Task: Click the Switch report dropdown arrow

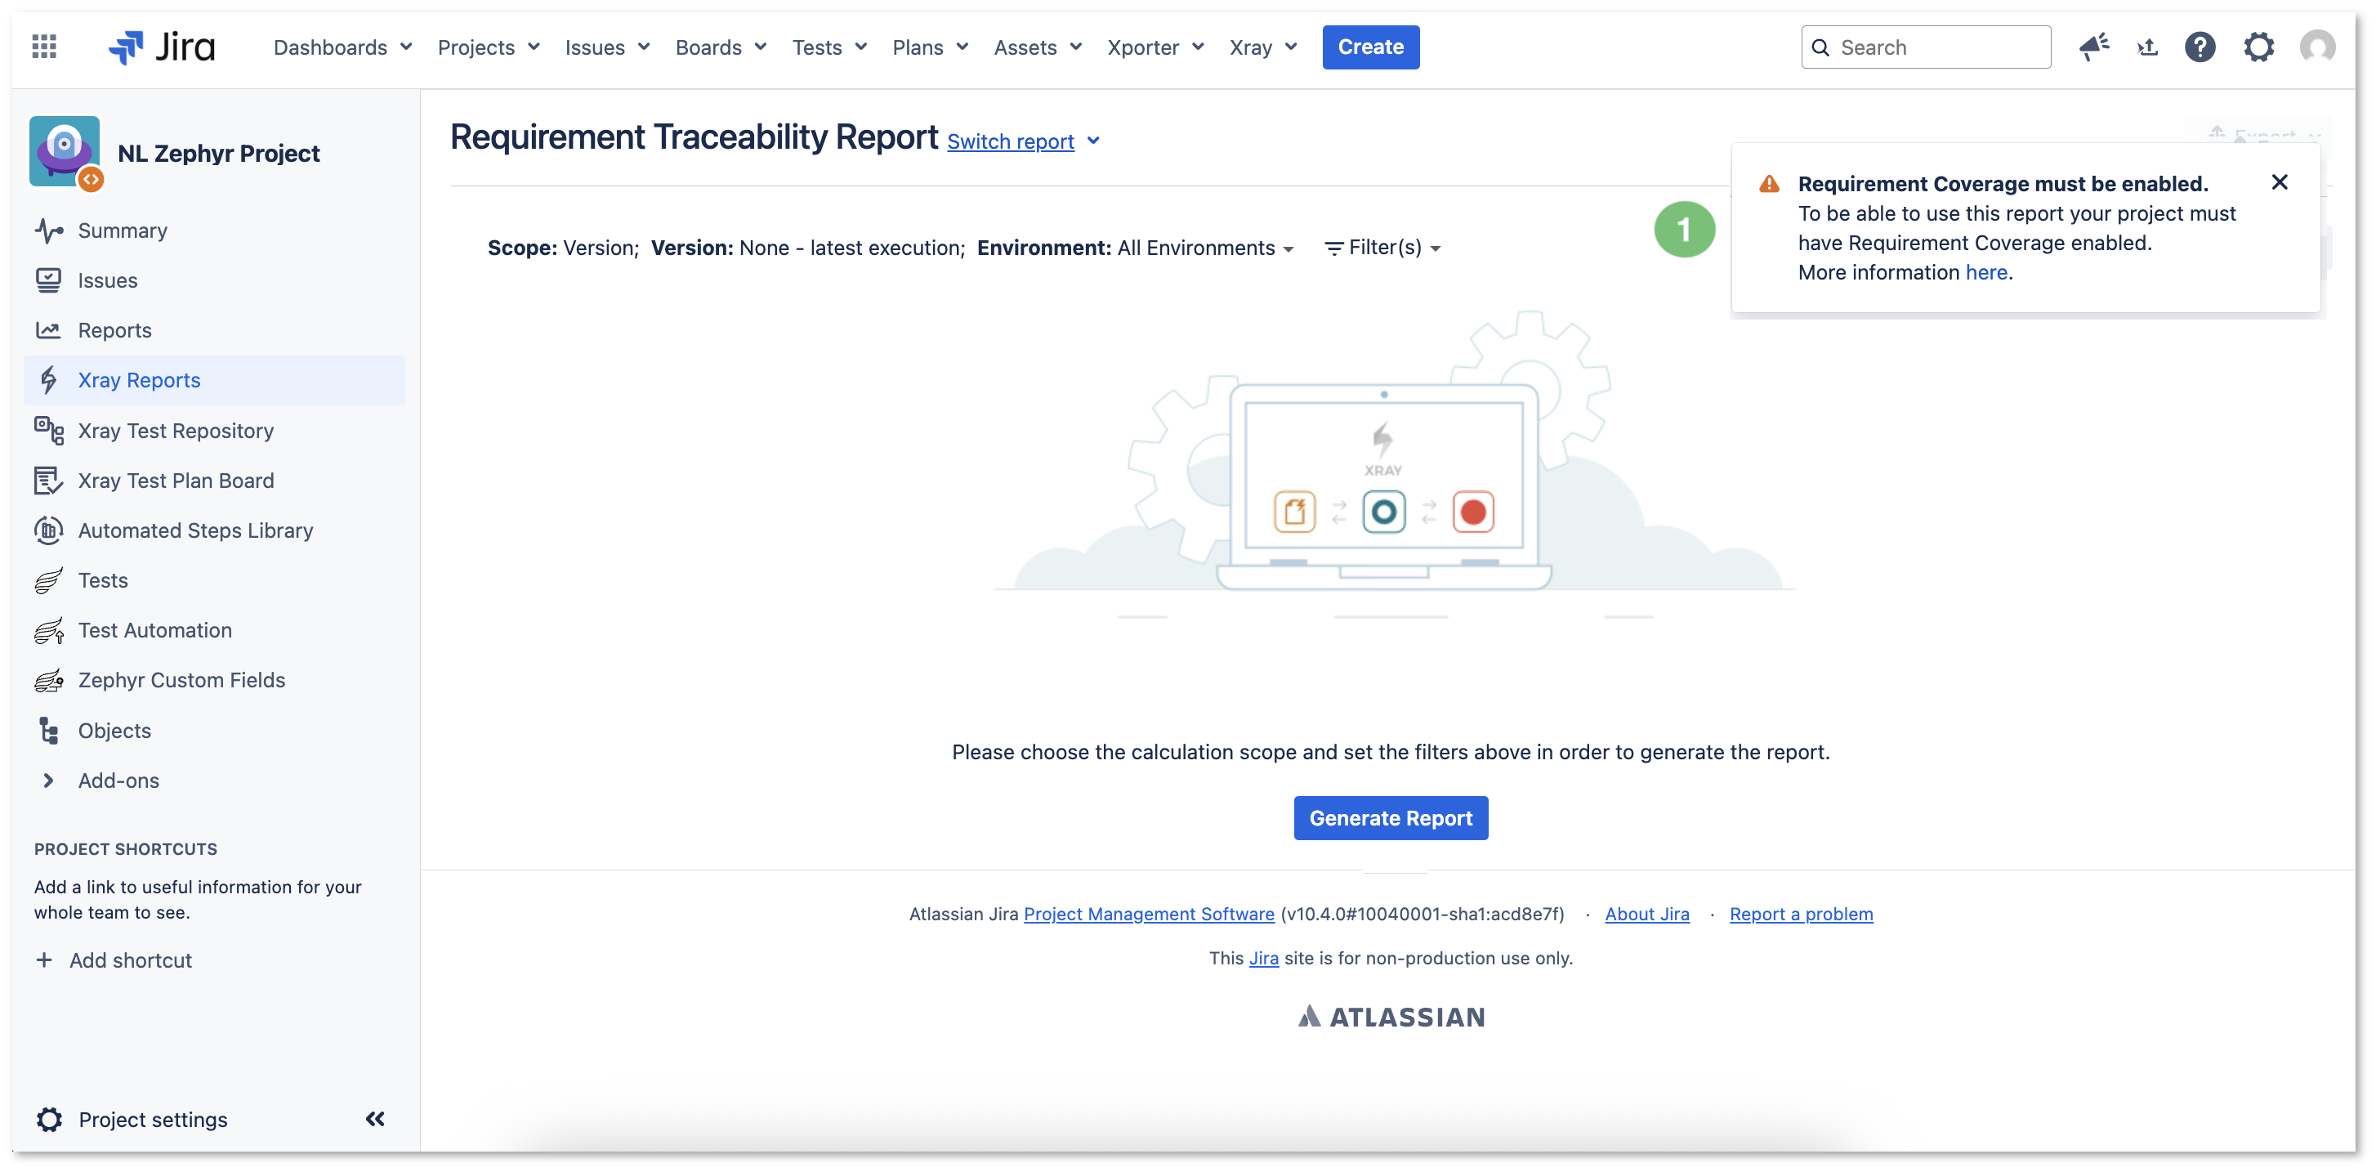Action: click(1093, 141)
